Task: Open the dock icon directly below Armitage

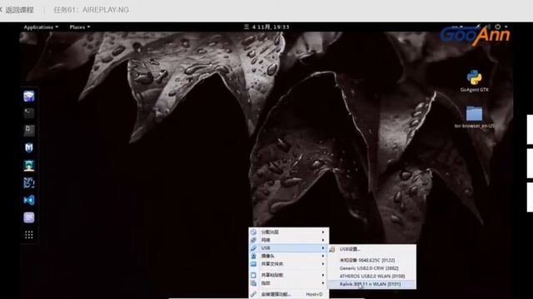Action: (x=29, y=183)
